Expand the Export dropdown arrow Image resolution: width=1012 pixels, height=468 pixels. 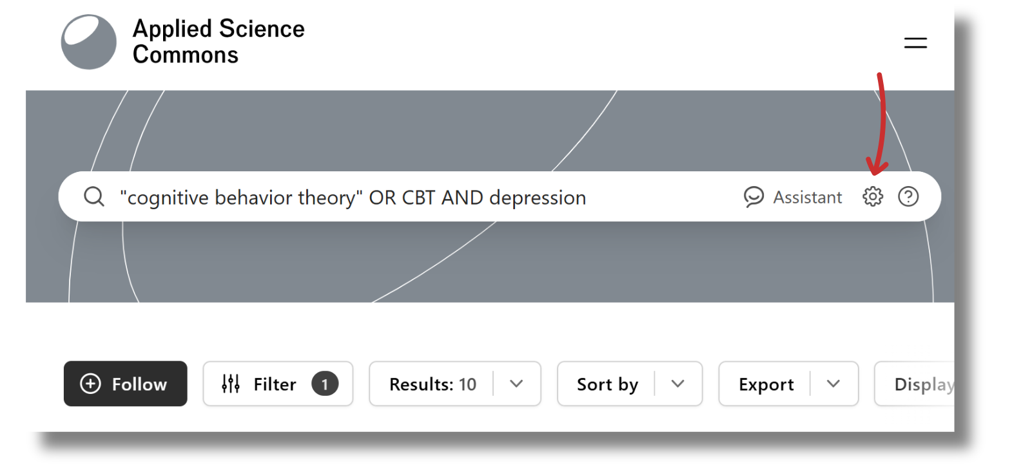coord(833,384)
